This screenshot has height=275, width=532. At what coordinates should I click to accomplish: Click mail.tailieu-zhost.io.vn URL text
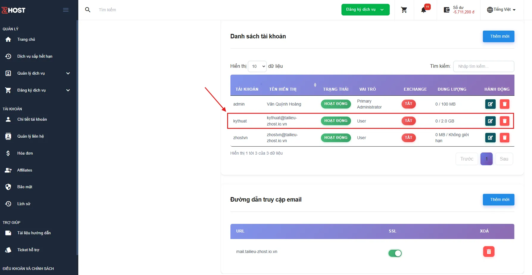257,252
